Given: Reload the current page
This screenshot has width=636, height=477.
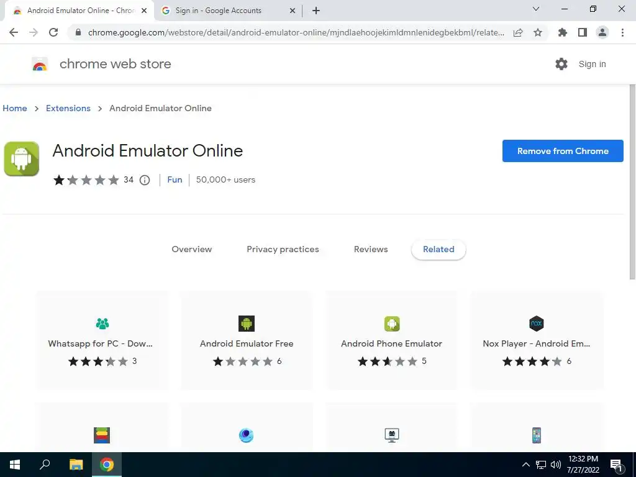Looking at the screenshot, I should click(x=53, y=32).
